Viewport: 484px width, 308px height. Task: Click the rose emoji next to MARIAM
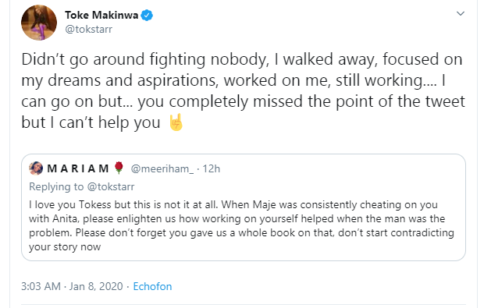(x=119, y=168)
